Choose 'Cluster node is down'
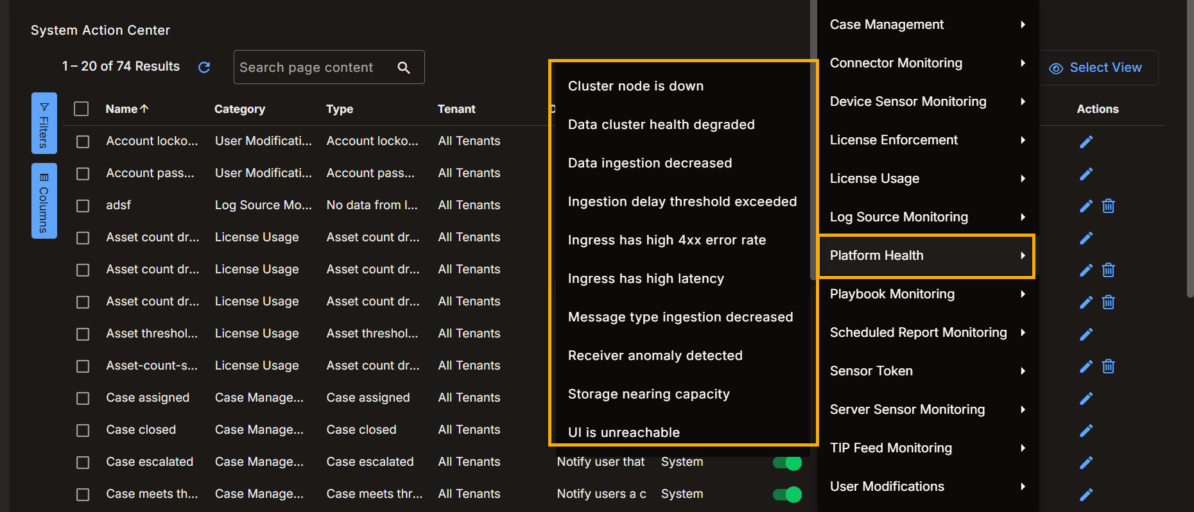1194x512 pixels. [682, 86]
